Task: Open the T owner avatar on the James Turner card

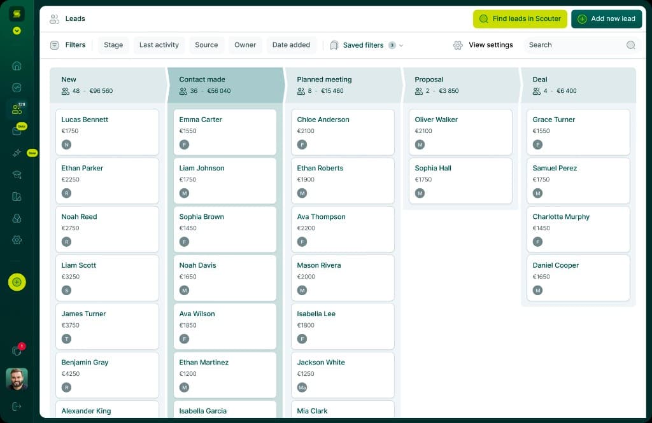Action: coord(66,339)
